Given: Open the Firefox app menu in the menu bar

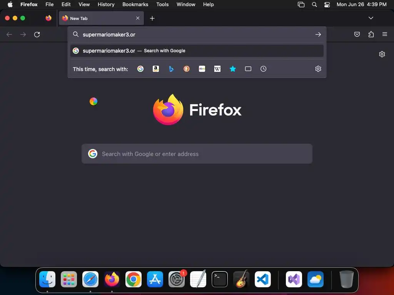Looking at the screenshot, I should (29, 4).
